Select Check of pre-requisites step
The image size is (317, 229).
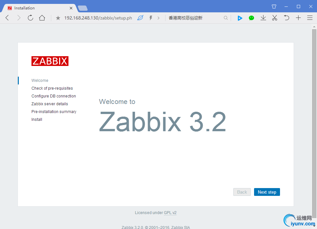coord(52,88)
